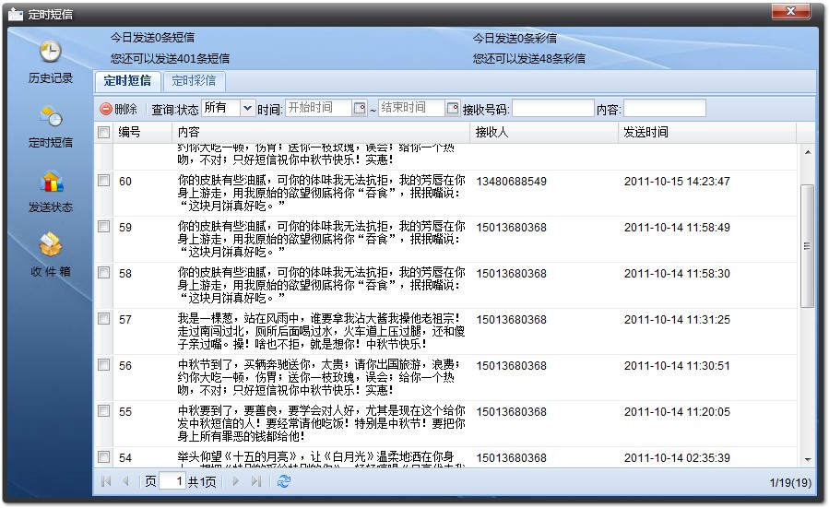
Task: Focus the 结束时间 date field
Action: coord(411,109)
